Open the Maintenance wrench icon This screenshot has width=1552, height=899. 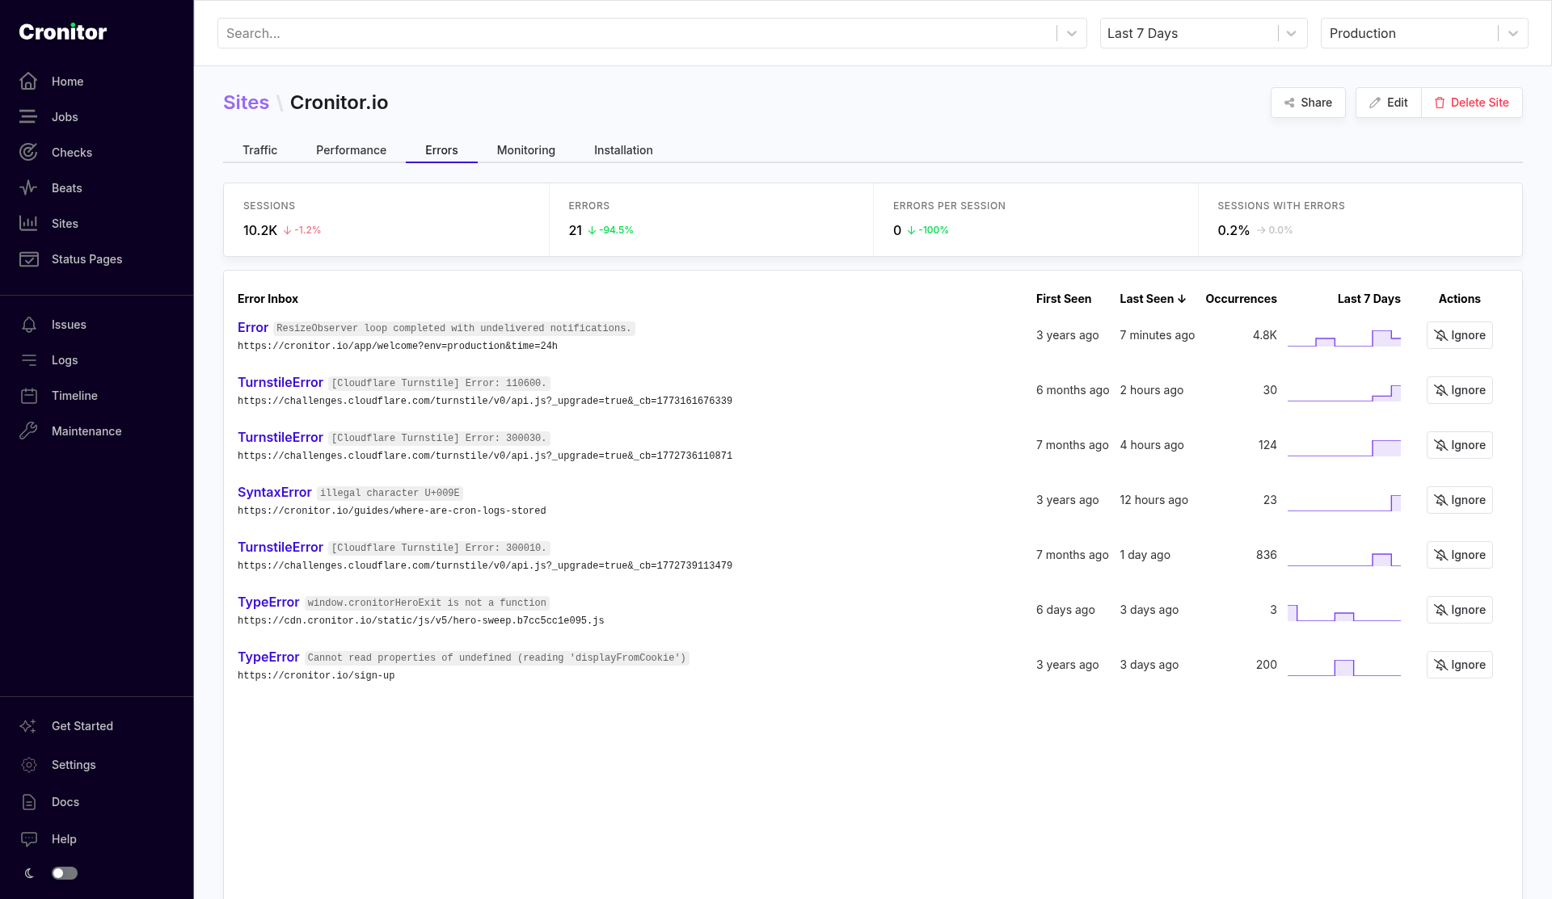tap(28, 431)
